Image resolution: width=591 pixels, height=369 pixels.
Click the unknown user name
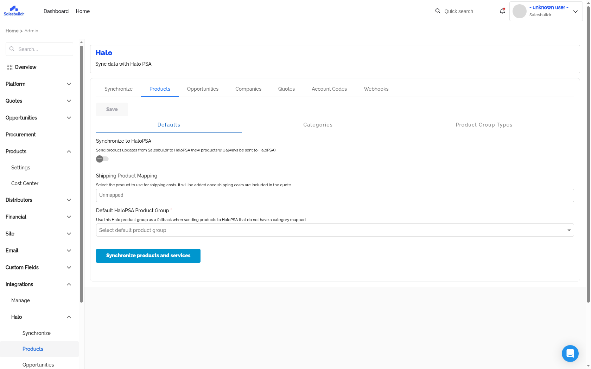pyautogui.click(x=549, y=7)
